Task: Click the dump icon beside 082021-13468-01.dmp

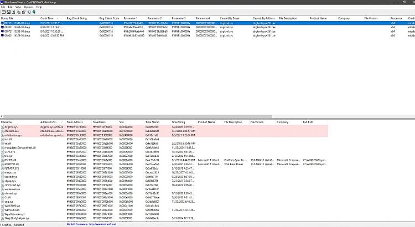Action: [2, 27]
